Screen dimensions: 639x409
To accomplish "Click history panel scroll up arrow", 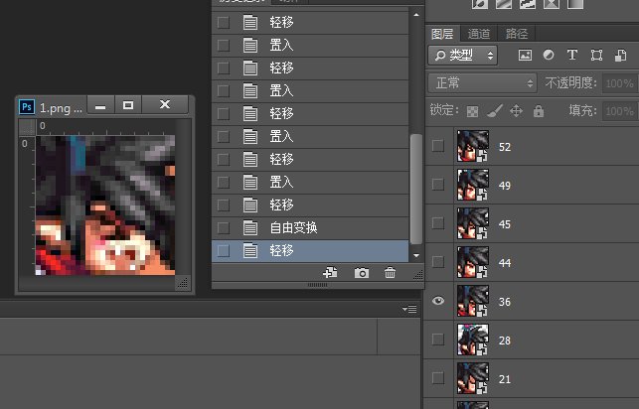I will click(x=416, y=15).
